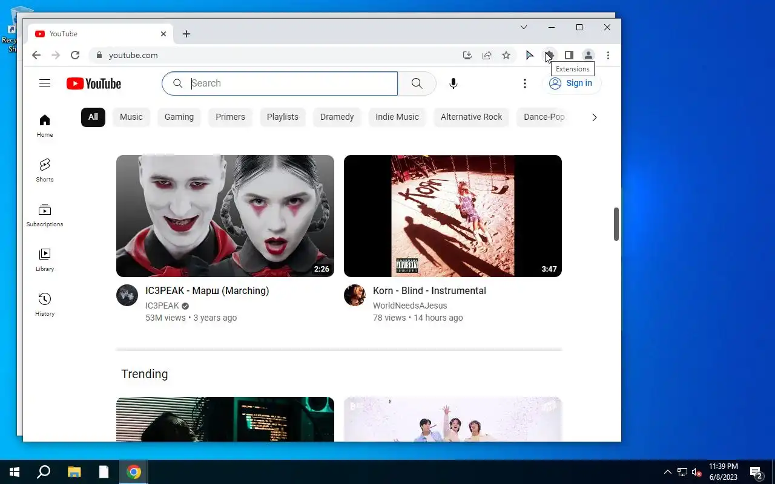
Task: Open the Windows Start menu
Action: coord(15,472)
